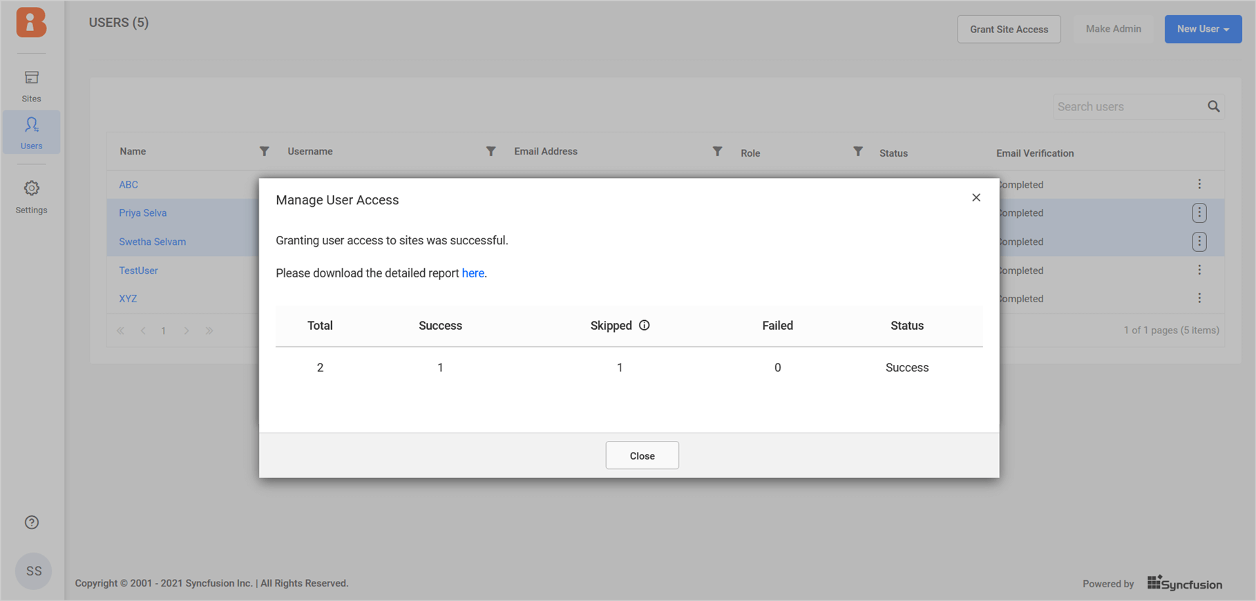Screen dimensions: 1256x601
Task: Click the Success column header in dialog
Action: tap(440, 326)
